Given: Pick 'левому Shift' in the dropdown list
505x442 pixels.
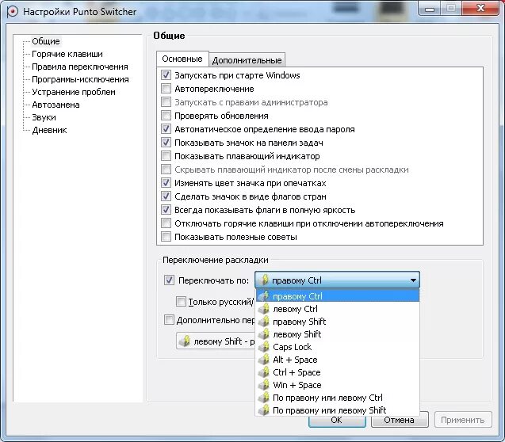Looking at the screenshot, I should point(337,334).
